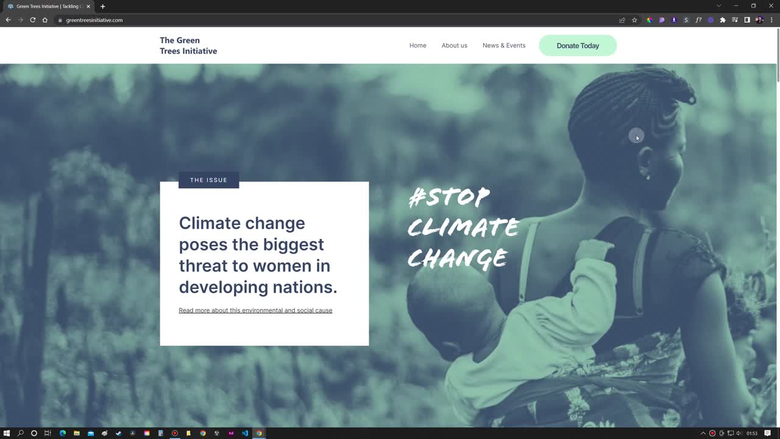780x439 pixels.
Task: Open the browser home page icon
Action: [45, 20]
